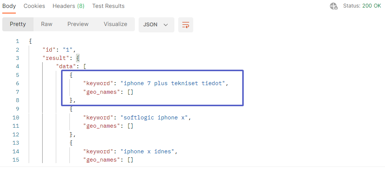The image size is (385, 171).
Task: Go to the Test Results tab
Action: point(108,6)
